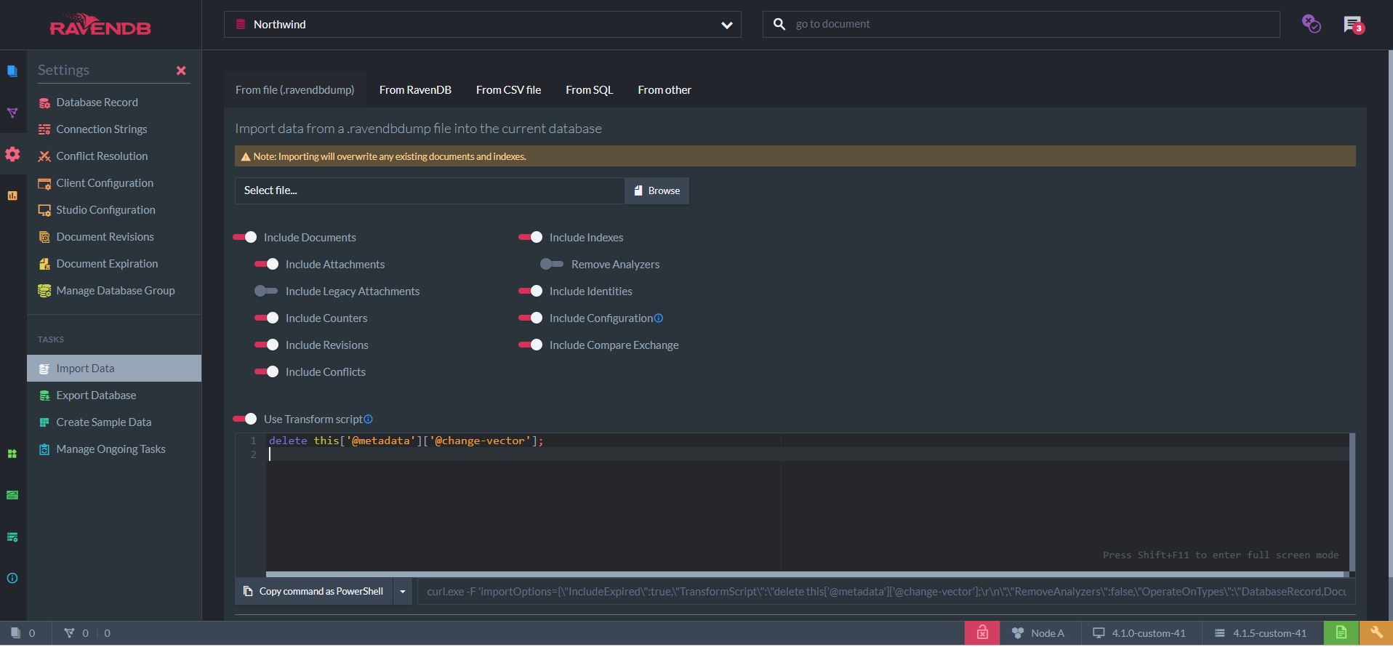The width and height of the screenshot is (1393, 647).
Task: Click server version 4.1.5-custom-41
Action: pos(1261,633)
